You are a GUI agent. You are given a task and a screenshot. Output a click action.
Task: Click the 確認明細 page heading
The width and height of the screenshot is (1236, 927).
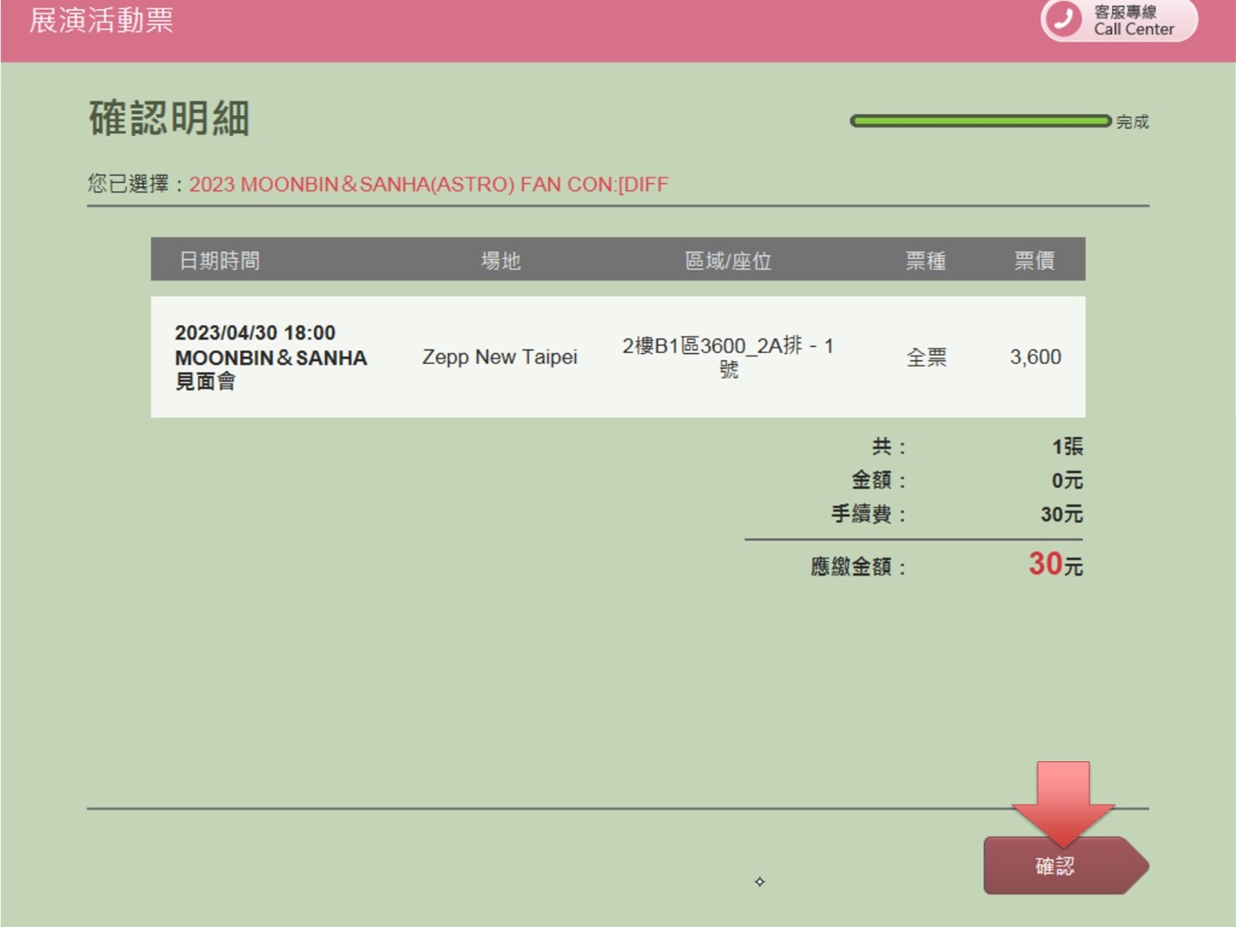169,119
